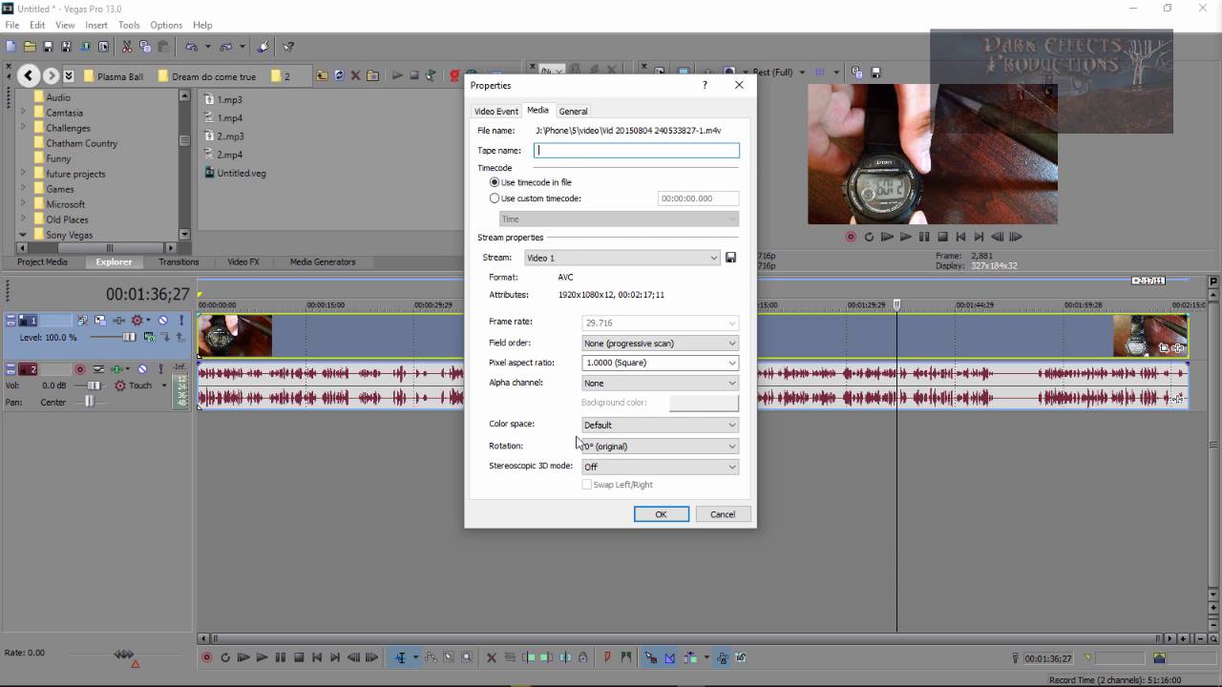Stop playback in the timeline transport bar
This screenshot has height=687, width=1222.
(x=299, y=657)
